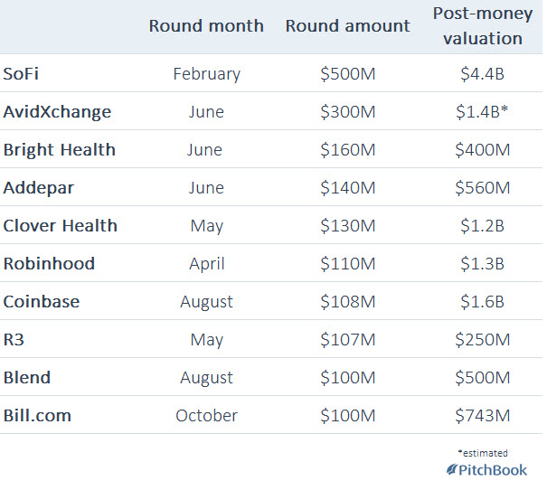Viewport: 547px width, 481px height.
Task: Click the Robinhood company name
Action: point(49,264)
